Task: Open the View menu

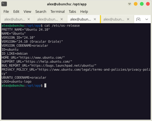Action: pyautogui.click(x=27, y=11)
